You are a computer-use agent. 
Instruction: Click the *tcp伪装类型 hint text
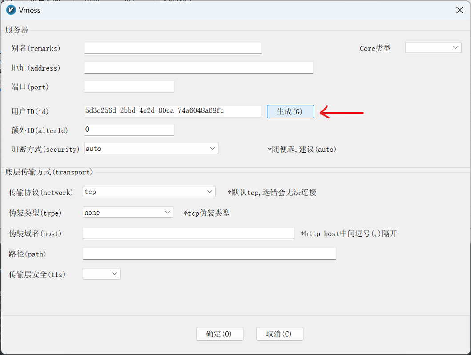tap(207, 213)
